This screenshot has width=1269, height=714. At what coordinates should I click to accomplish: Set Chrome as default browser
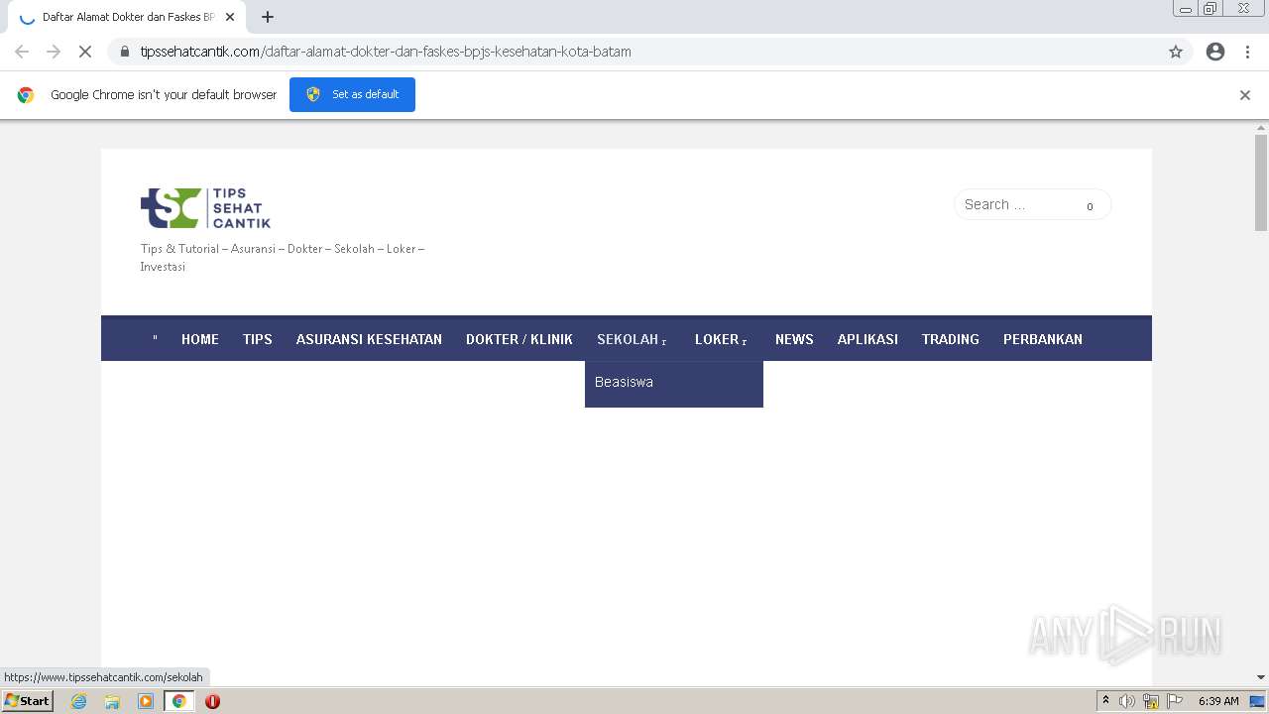[x=352, y=94]
